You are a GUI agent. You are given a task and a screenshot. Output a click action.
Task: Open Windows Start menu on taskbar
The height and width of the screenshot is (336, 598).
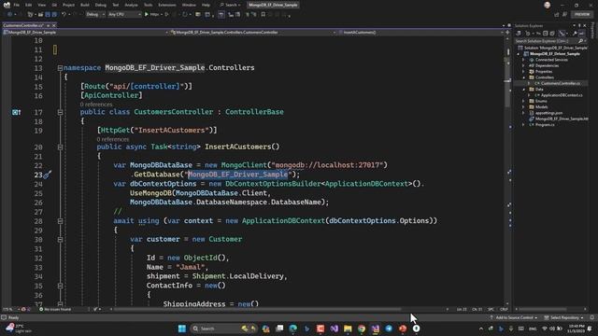tap(182, 329)
